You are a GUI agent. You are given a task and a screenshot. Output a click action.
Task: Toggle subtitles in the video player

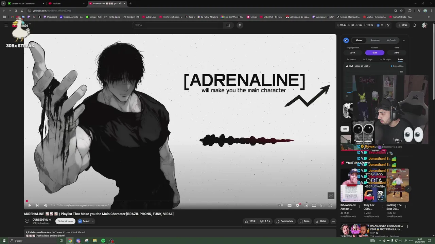click(x=290, y=205)
